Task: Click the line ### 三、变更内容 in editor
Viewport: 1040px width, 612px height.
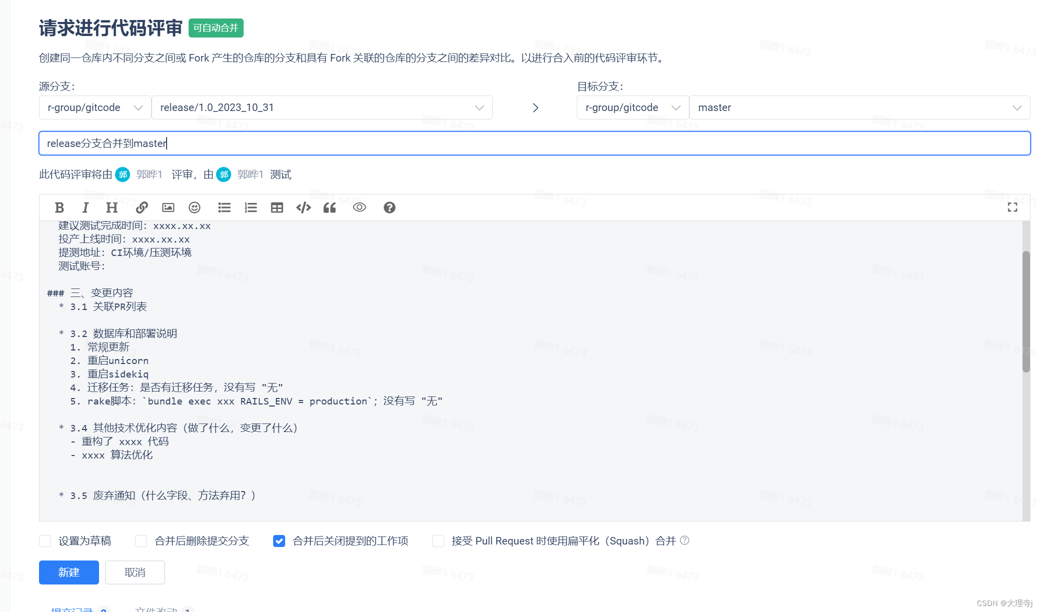Action: point(90,293)
